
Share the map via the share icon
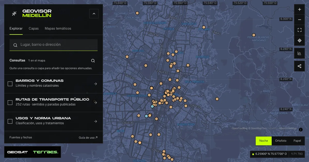pos(299,66)
